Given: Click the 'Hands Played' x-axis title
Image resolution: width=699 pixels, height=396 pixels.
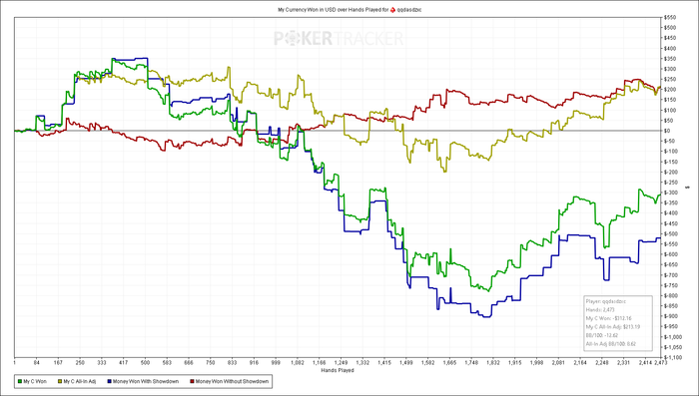Looking at the screenshot, I should [x=338, y=370].
